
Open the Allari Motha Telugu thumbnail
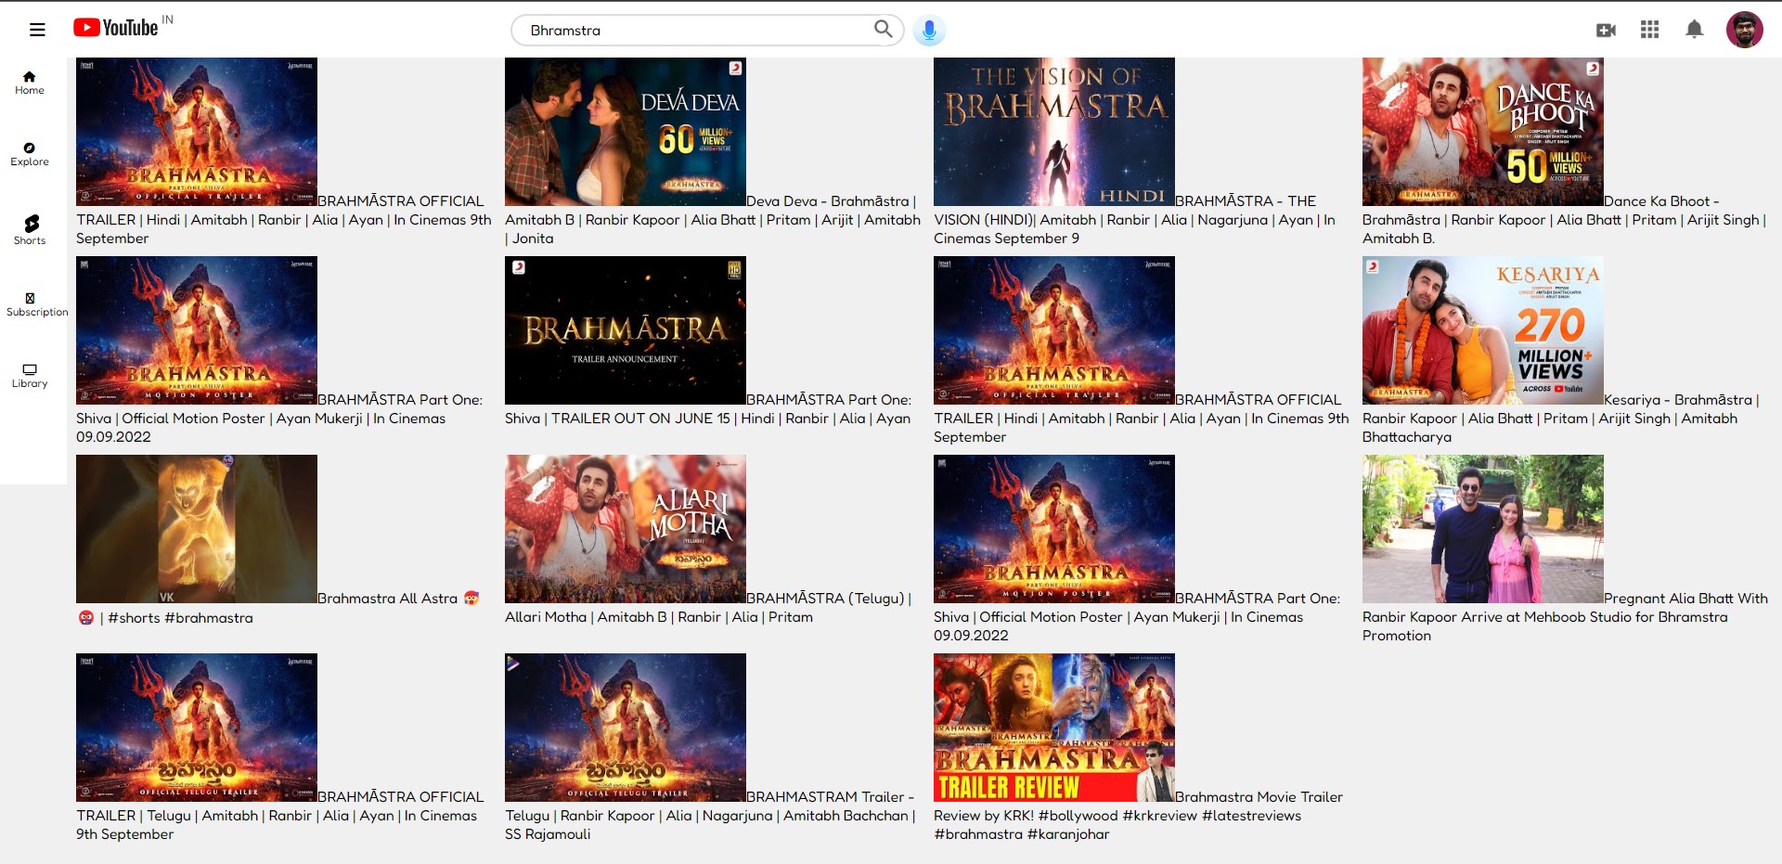(x=625, y=529)
